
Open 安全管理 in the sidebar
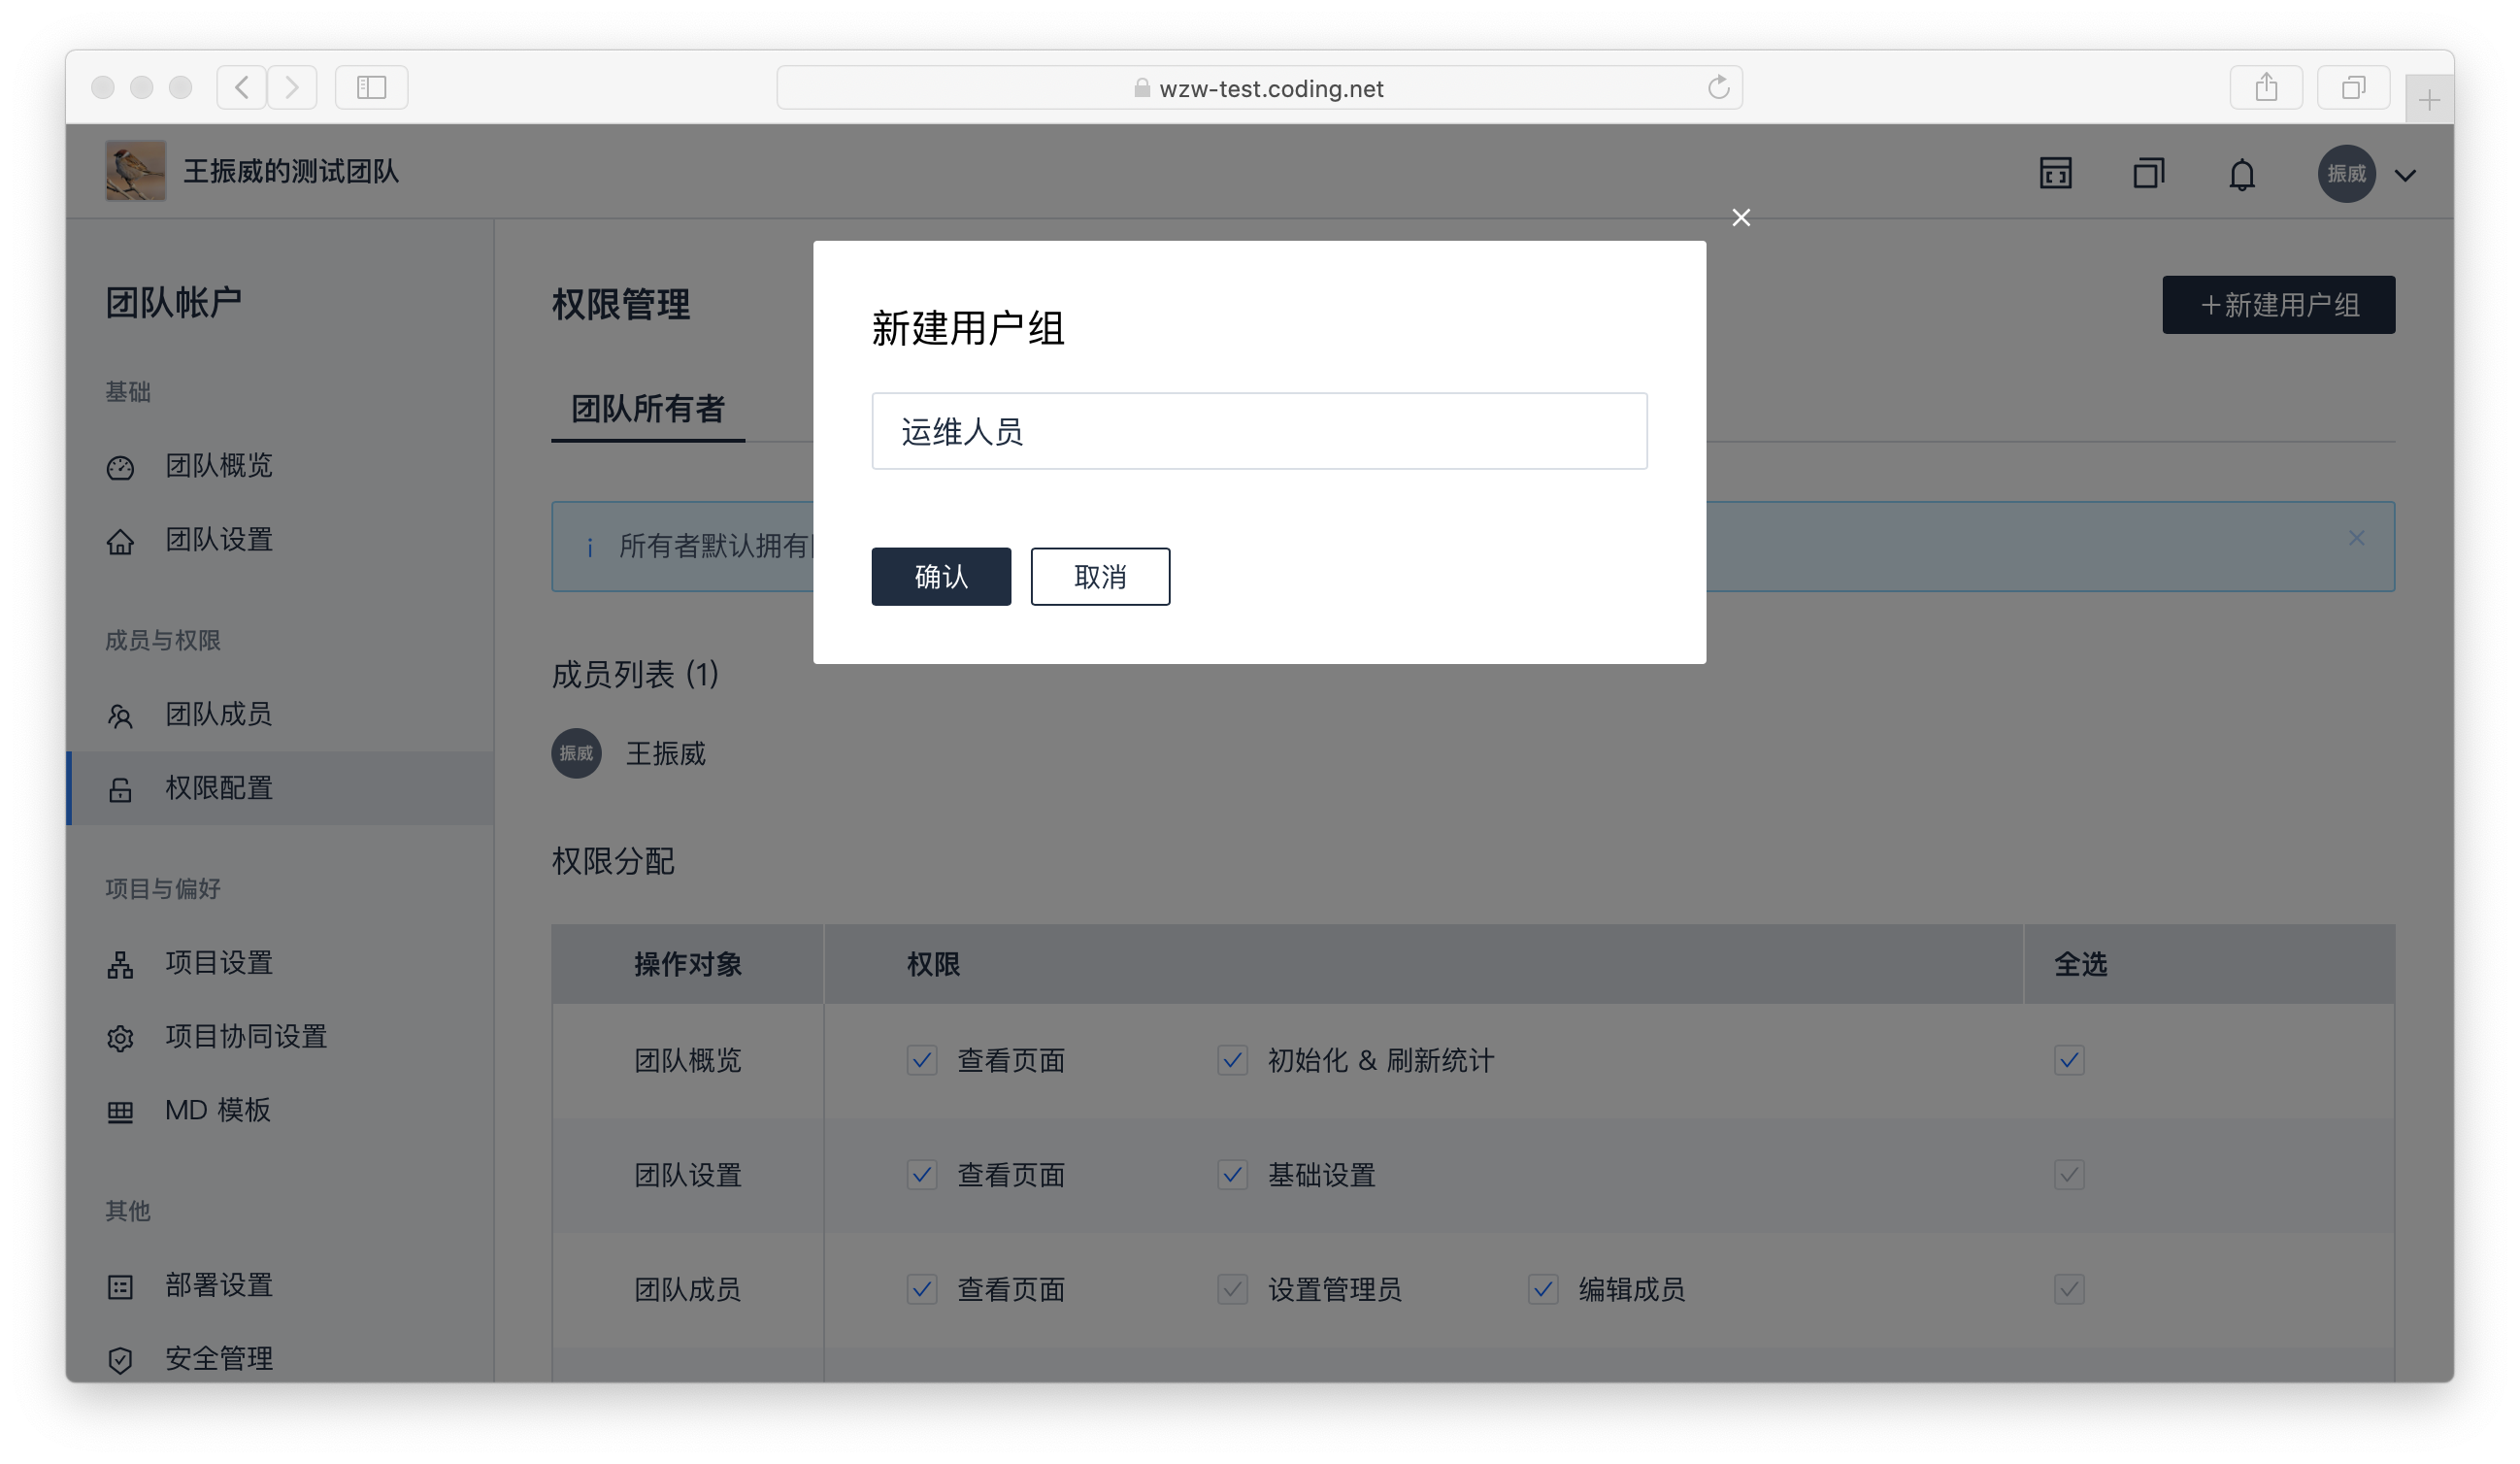pyautogui.click(x=218, y=1358)
